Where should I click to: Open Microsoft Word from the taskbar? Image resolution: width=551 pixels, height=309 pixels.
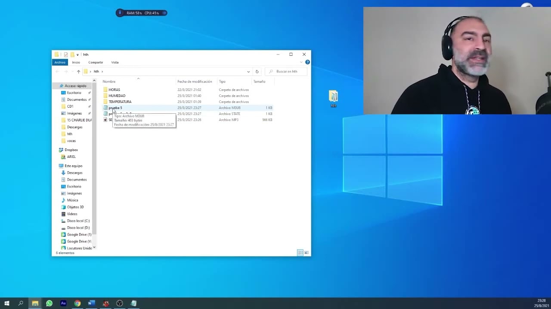[91, 303]
